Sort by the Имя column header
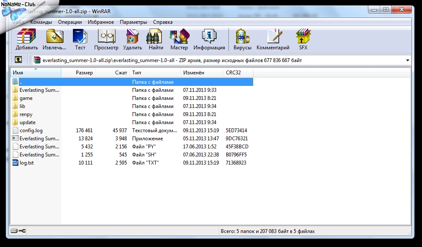Viewport: 422px width, 247px height. tap(36, 73)
